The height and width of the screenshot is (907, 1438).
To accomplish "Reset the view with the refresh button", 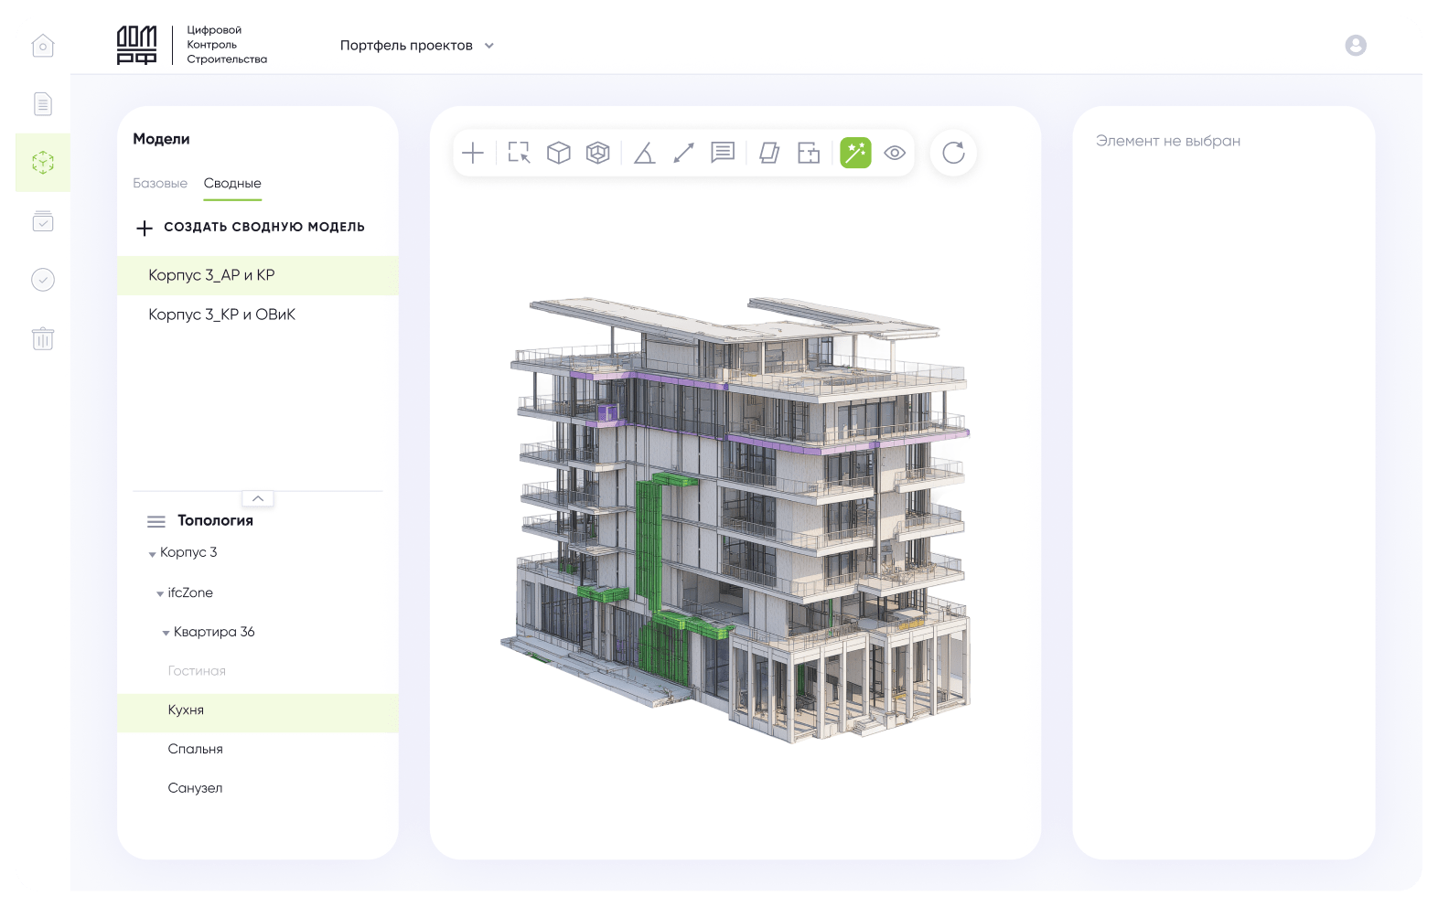I will click(x=953, y=153).
